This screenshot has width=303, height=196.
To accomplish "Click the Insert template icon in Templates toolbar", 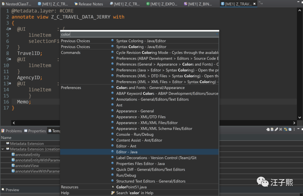I will click(x=268, y=129).
